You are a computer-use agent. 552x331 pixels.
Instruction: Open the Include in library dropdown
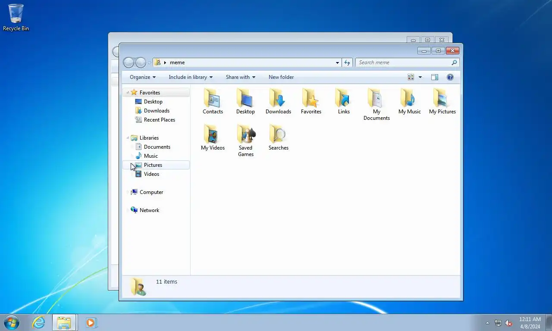191,77
